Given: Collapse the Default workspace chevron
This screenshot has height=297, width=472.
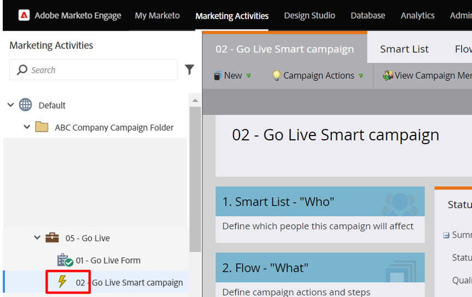Looking at the screenshot, I should 10,105.
